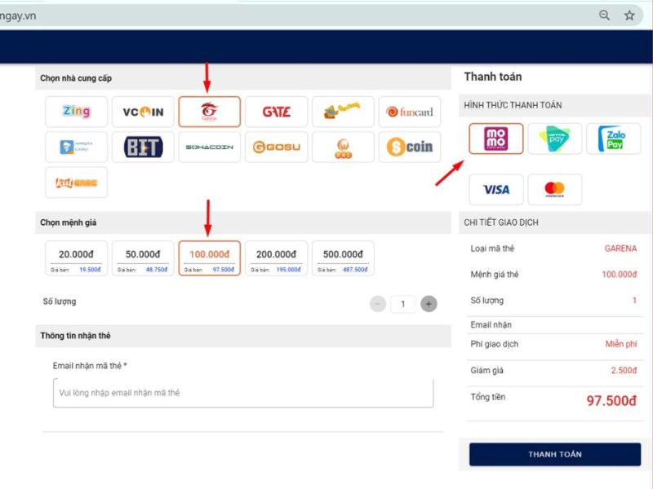Select the orange circles provider beside Gosu
Screen dimensions: 653x489
point(343,147)
